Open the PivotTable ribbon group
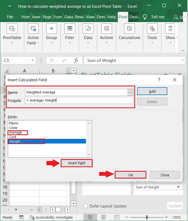The height and width of the screenshot is (221, 188). (x=12, y=34)
